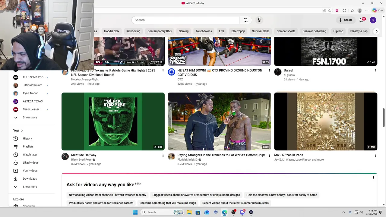Open more options for World's Hottest Chip video

click(x=269, y=156)
